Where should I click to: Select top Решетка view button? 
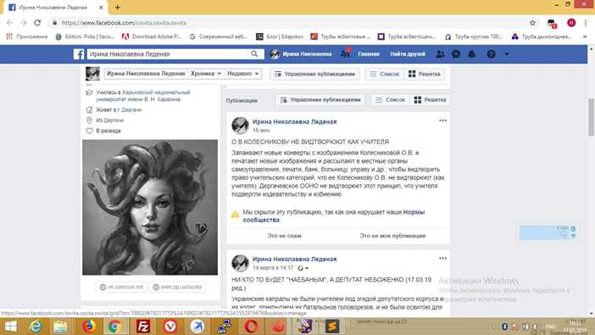tap(425, 74)
